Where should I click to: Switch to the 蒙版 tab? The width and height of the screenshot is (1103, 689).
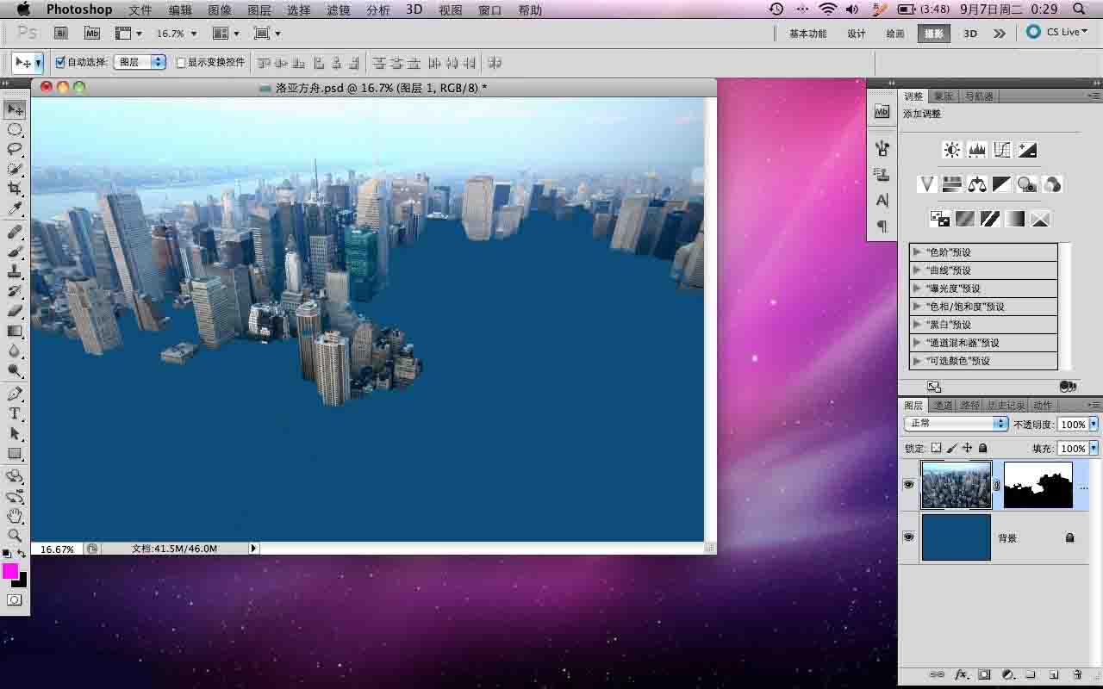[944, 96]
